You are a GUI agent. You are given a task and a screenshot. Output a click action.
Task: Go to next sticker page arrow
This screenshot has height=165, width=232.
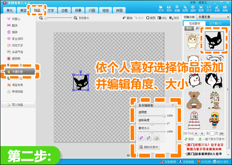(x=202, y=134)
